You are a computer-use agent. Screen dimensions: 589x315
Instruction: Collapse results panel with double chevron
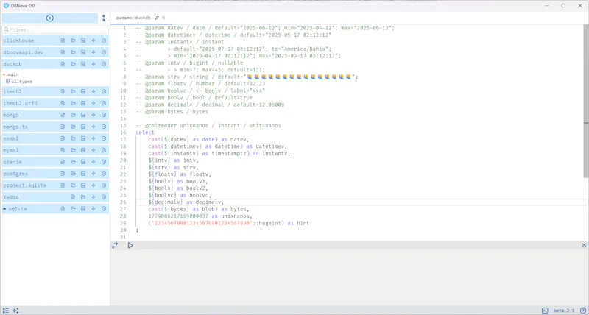pos(584,245)
